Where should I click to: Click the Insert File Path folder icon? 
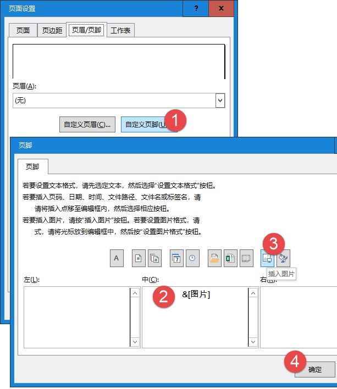click(x=215, y=258)
